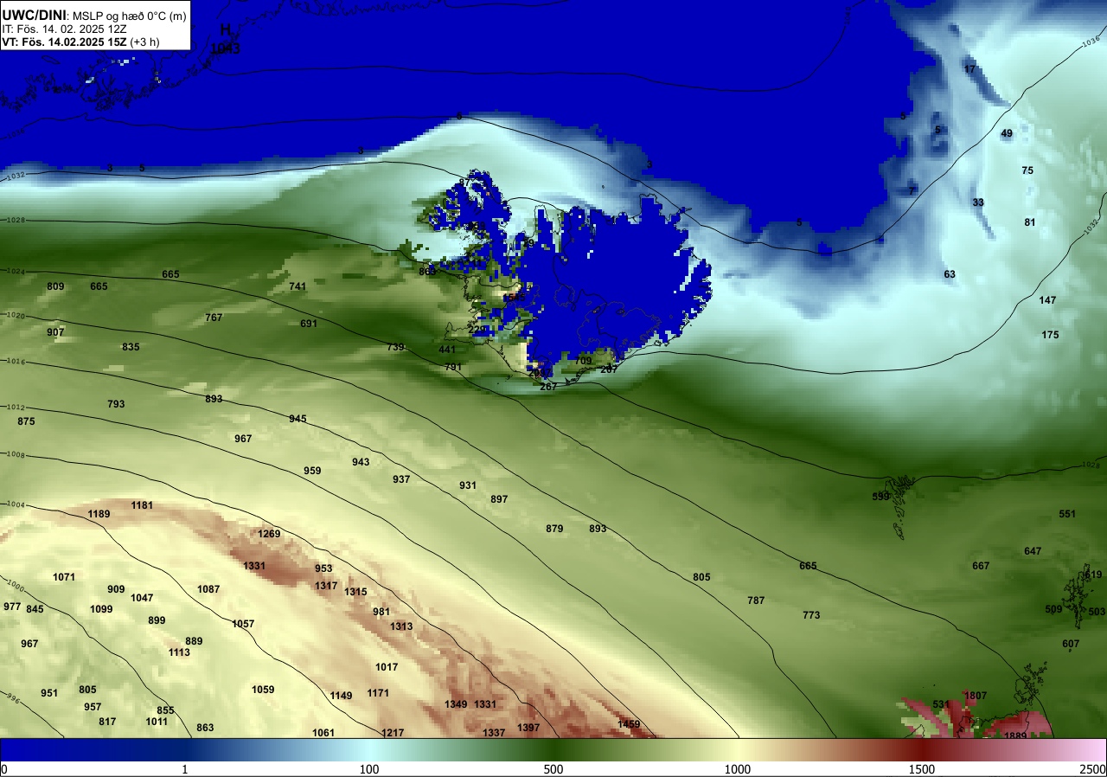Screen dimensions: 1107x777
Task: Click the 907 height value
Action: 55,332
